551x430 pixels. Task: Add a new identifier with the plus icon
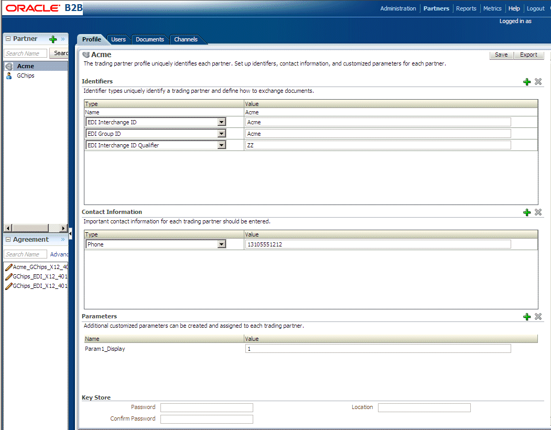pyautogui.click(x=527, y=82)
